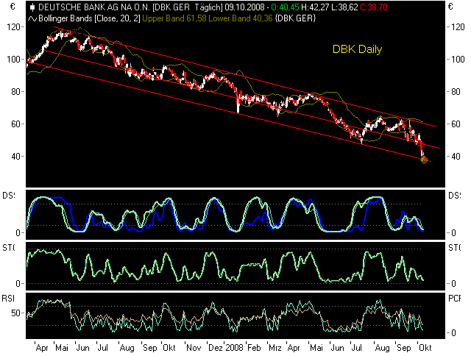The image size is (471, 353).
Task: Click the Upper Band 61,58 value
Action: 174,18
